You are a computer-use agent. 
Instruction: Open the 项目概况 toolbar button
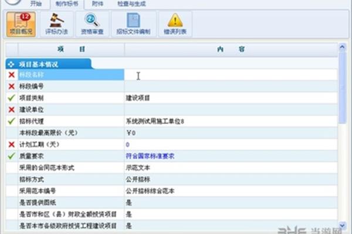click(x=21, y=24)
